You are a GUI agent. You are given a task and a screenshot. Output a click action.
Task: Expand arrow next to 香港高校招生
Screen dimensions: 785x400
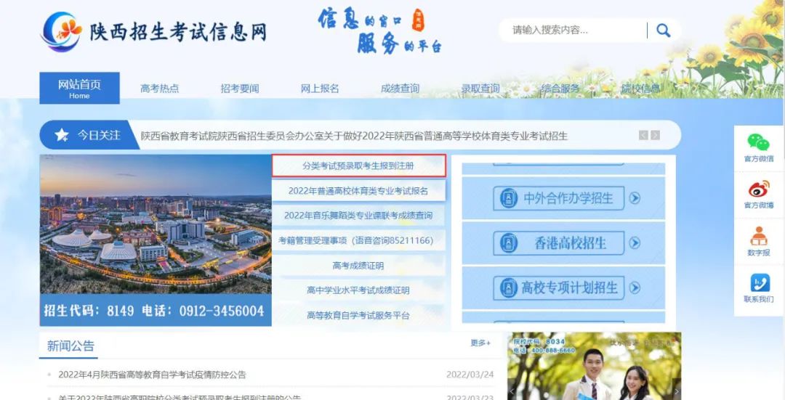tap(635, 243)
